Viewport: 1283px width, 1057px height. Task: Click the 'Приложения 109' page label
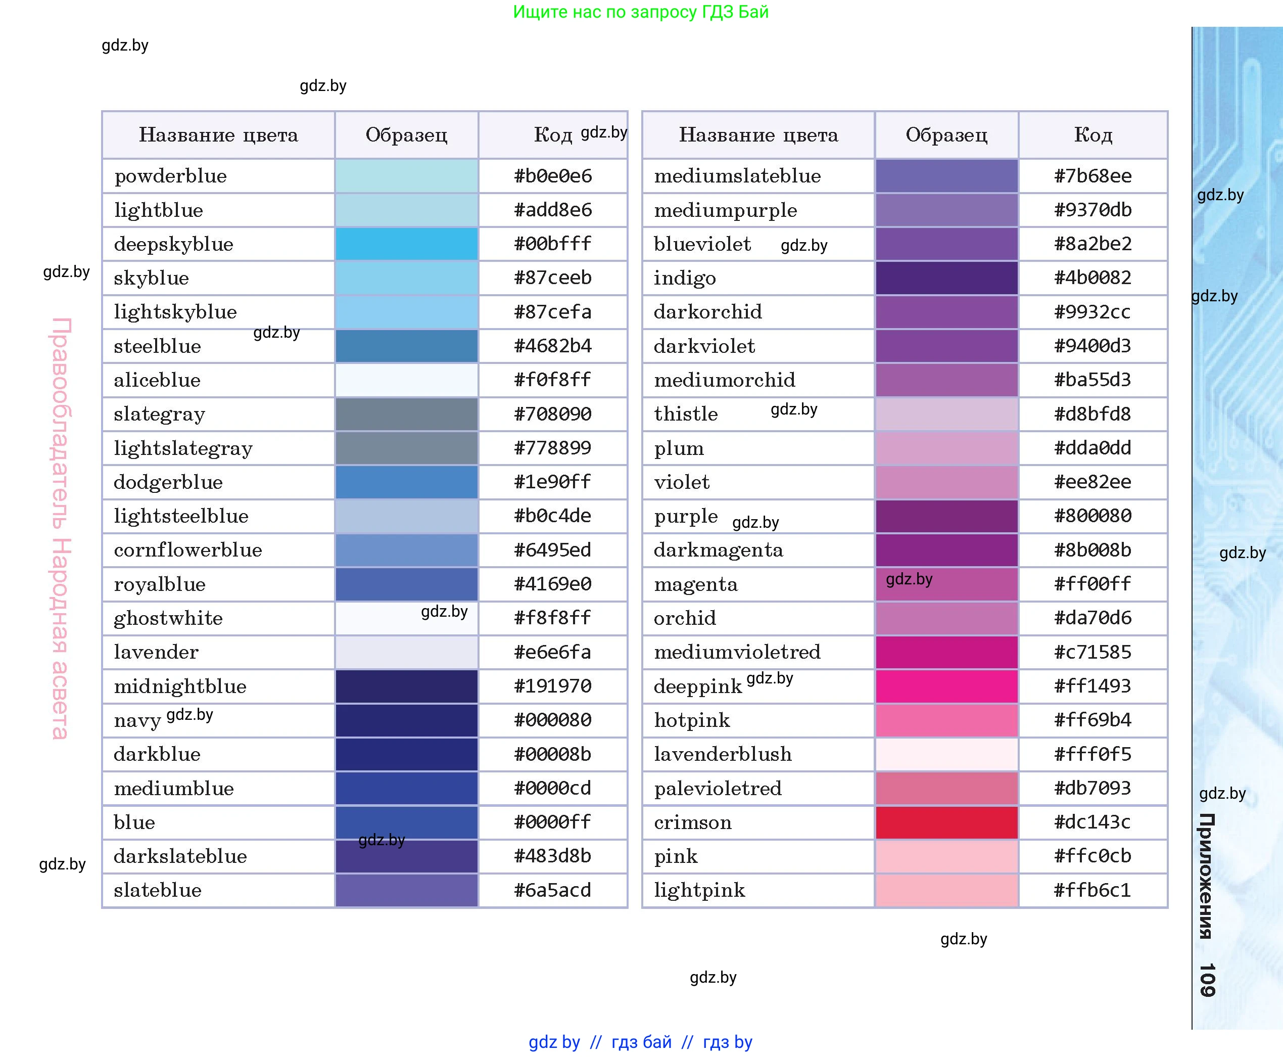coord(1207,904)
